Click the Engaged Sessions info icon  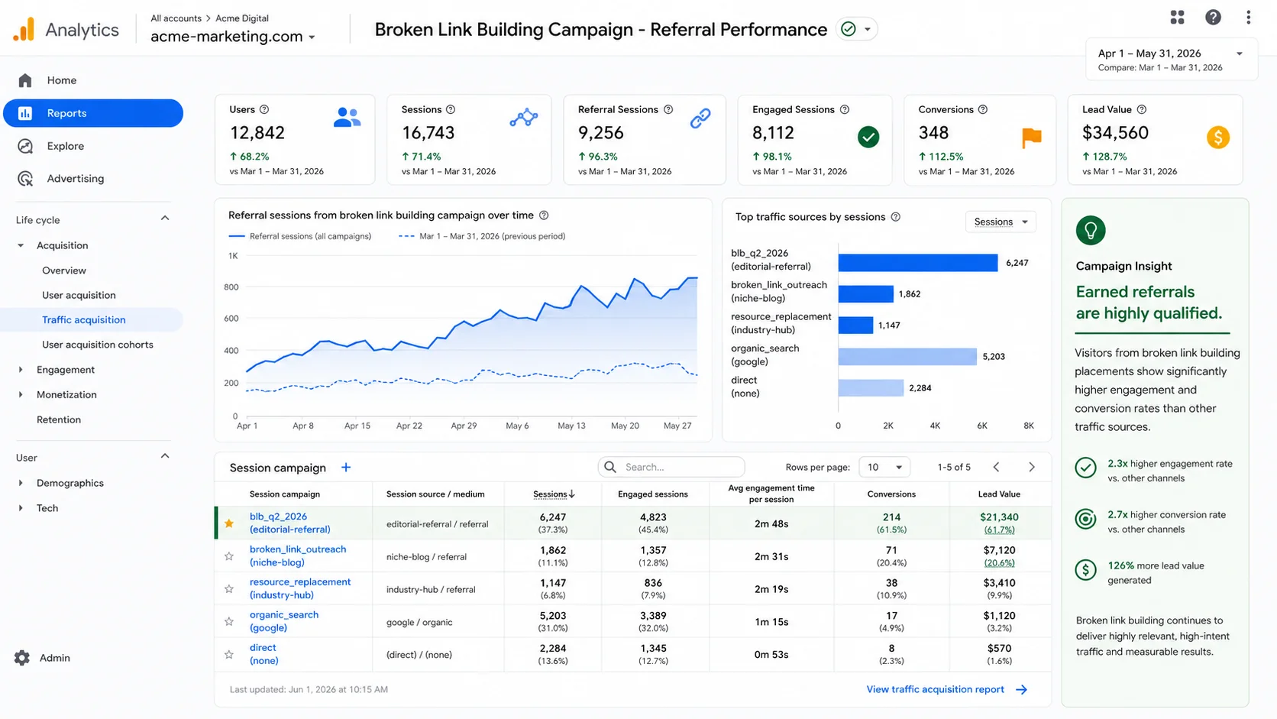pos(845,109)
